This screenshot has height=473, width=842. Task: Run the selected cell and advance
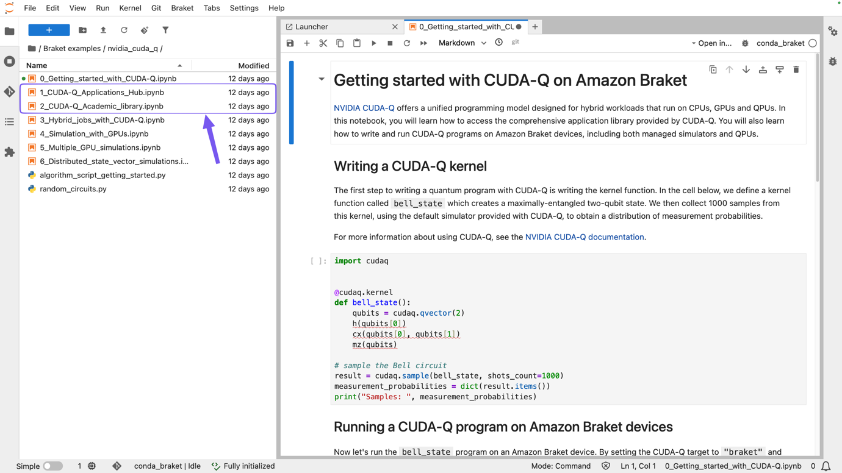(x=374, y=43)
